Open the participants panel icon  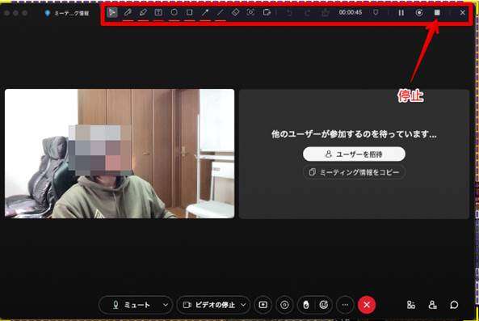coord(433,305)
